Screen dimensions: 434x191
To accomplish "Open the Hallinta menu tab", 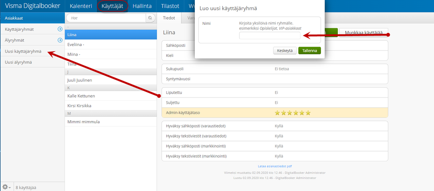I will pos(142,6).
